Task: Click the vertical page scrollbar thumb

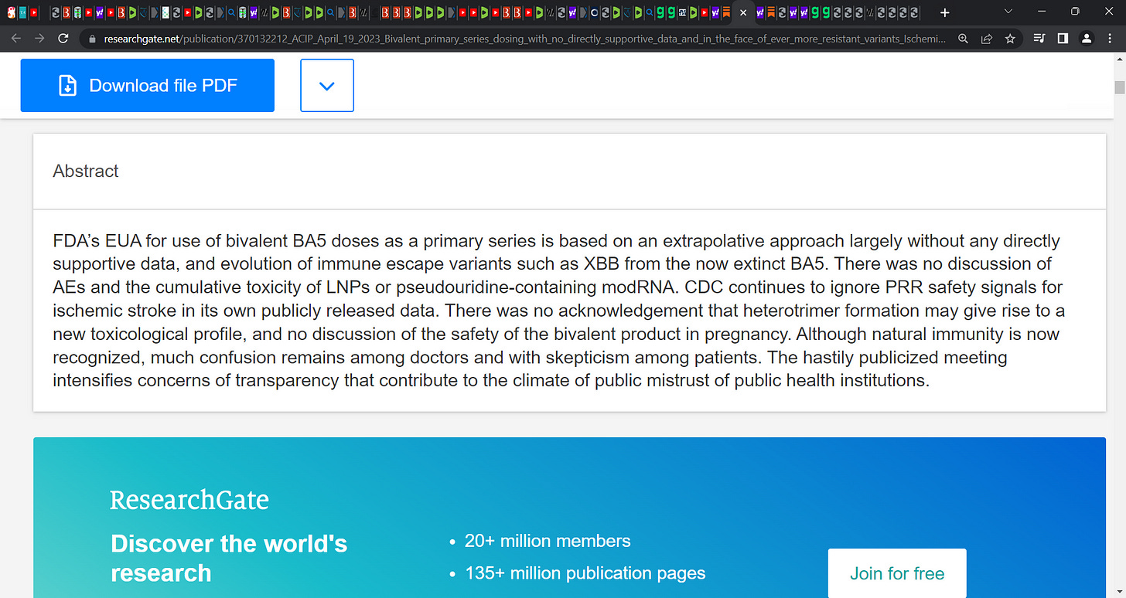Action: pyautogui.click(x=1119, y=87)
